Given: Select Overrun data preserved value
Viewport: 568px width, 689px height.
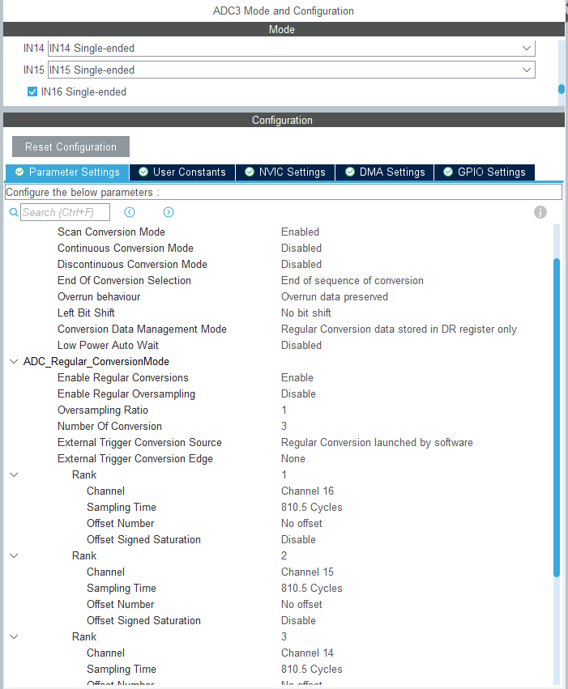Looking at the screenshot, I should pyautogui.click(x=335, y=296).
